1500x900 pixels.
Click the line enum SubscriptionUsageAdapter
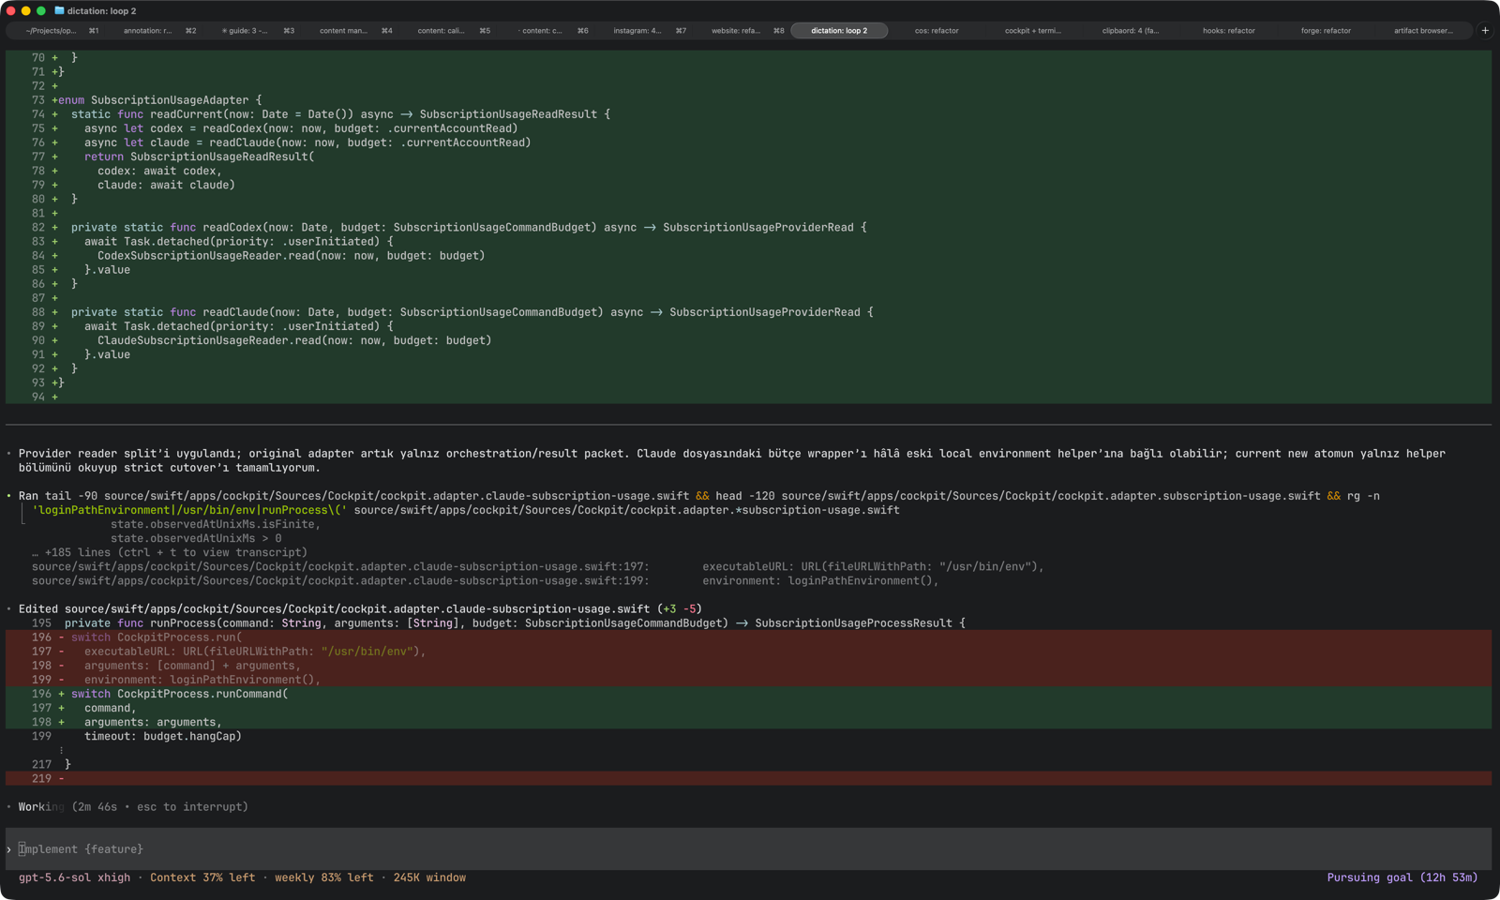tap(160, 100)
